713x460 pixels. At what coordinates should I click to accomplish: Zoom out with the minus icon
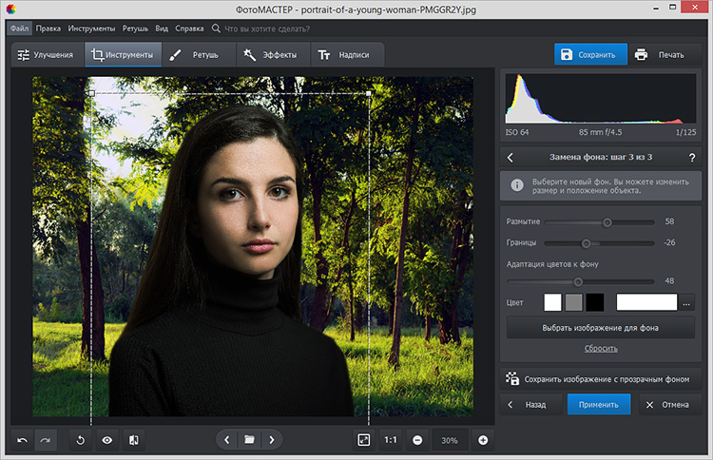417,440
